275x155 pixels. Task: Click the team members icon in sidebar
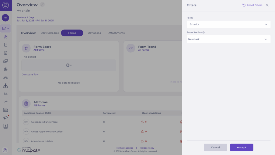pyautogui.click(x=6, y=77)
